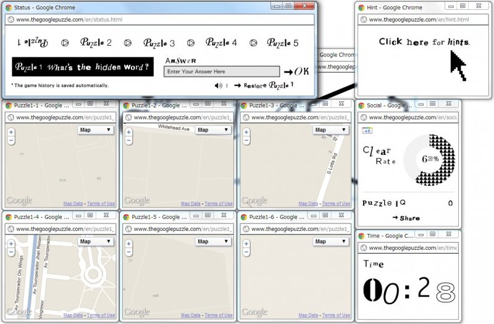Zoom out on Puzzle1-1 map

tap(11, 140)
